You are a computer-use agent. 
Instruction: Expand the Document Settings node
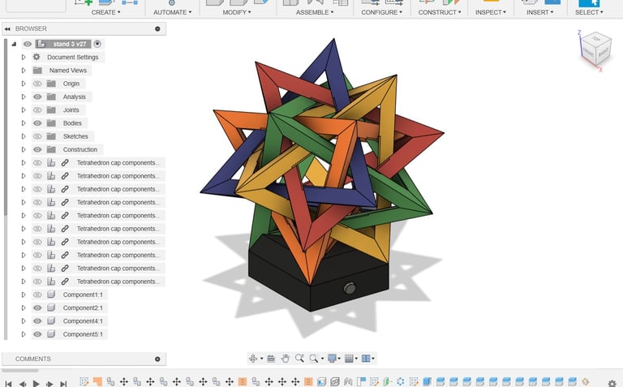(24, 58)
